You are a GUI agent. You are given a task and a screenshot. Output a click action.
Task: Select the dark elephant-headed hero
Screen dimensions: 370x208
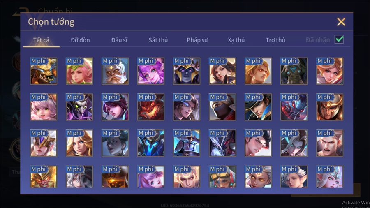294,71
